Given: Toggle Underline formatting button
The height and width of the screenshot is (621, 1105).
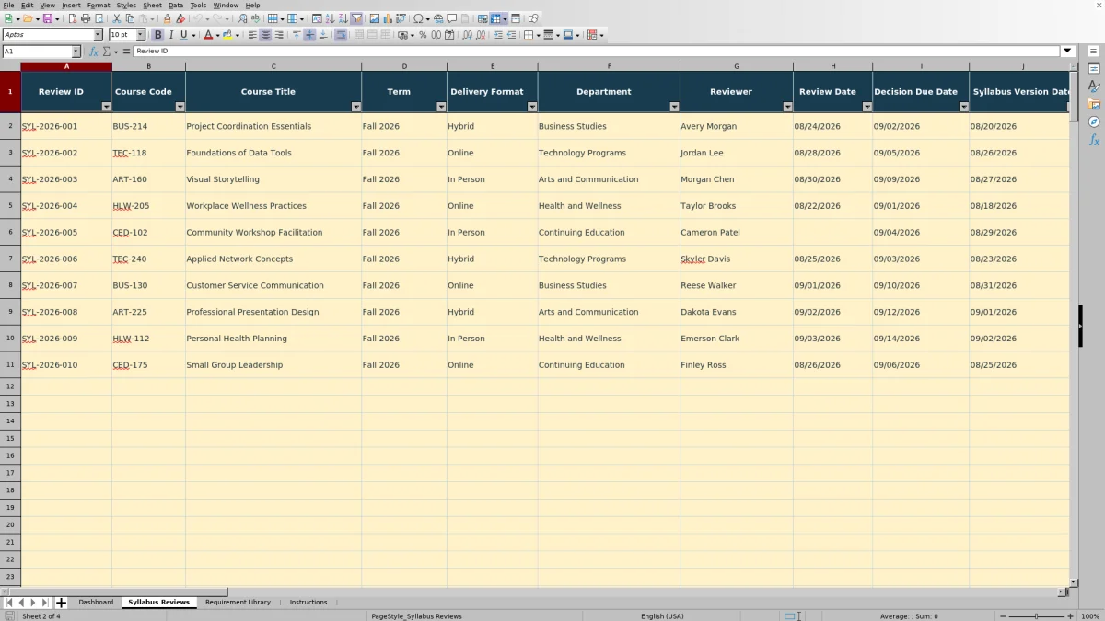Looking at the screenshot, I should click(x=183, y=35).
